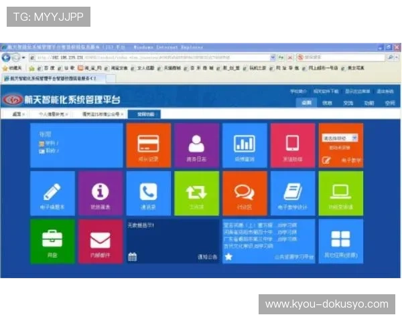Open the red envelope internal mail tile
This screenshot has height=321, width=402.
(100, 241)
